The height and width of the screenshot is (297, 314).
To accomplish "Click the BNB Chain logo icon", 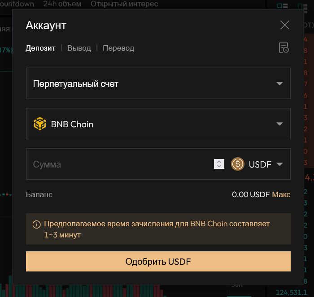I will point(40,124).
